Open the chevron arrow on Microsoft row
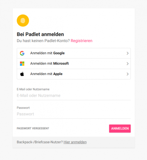Screen dimensions: 147x160 click(128, 64)
